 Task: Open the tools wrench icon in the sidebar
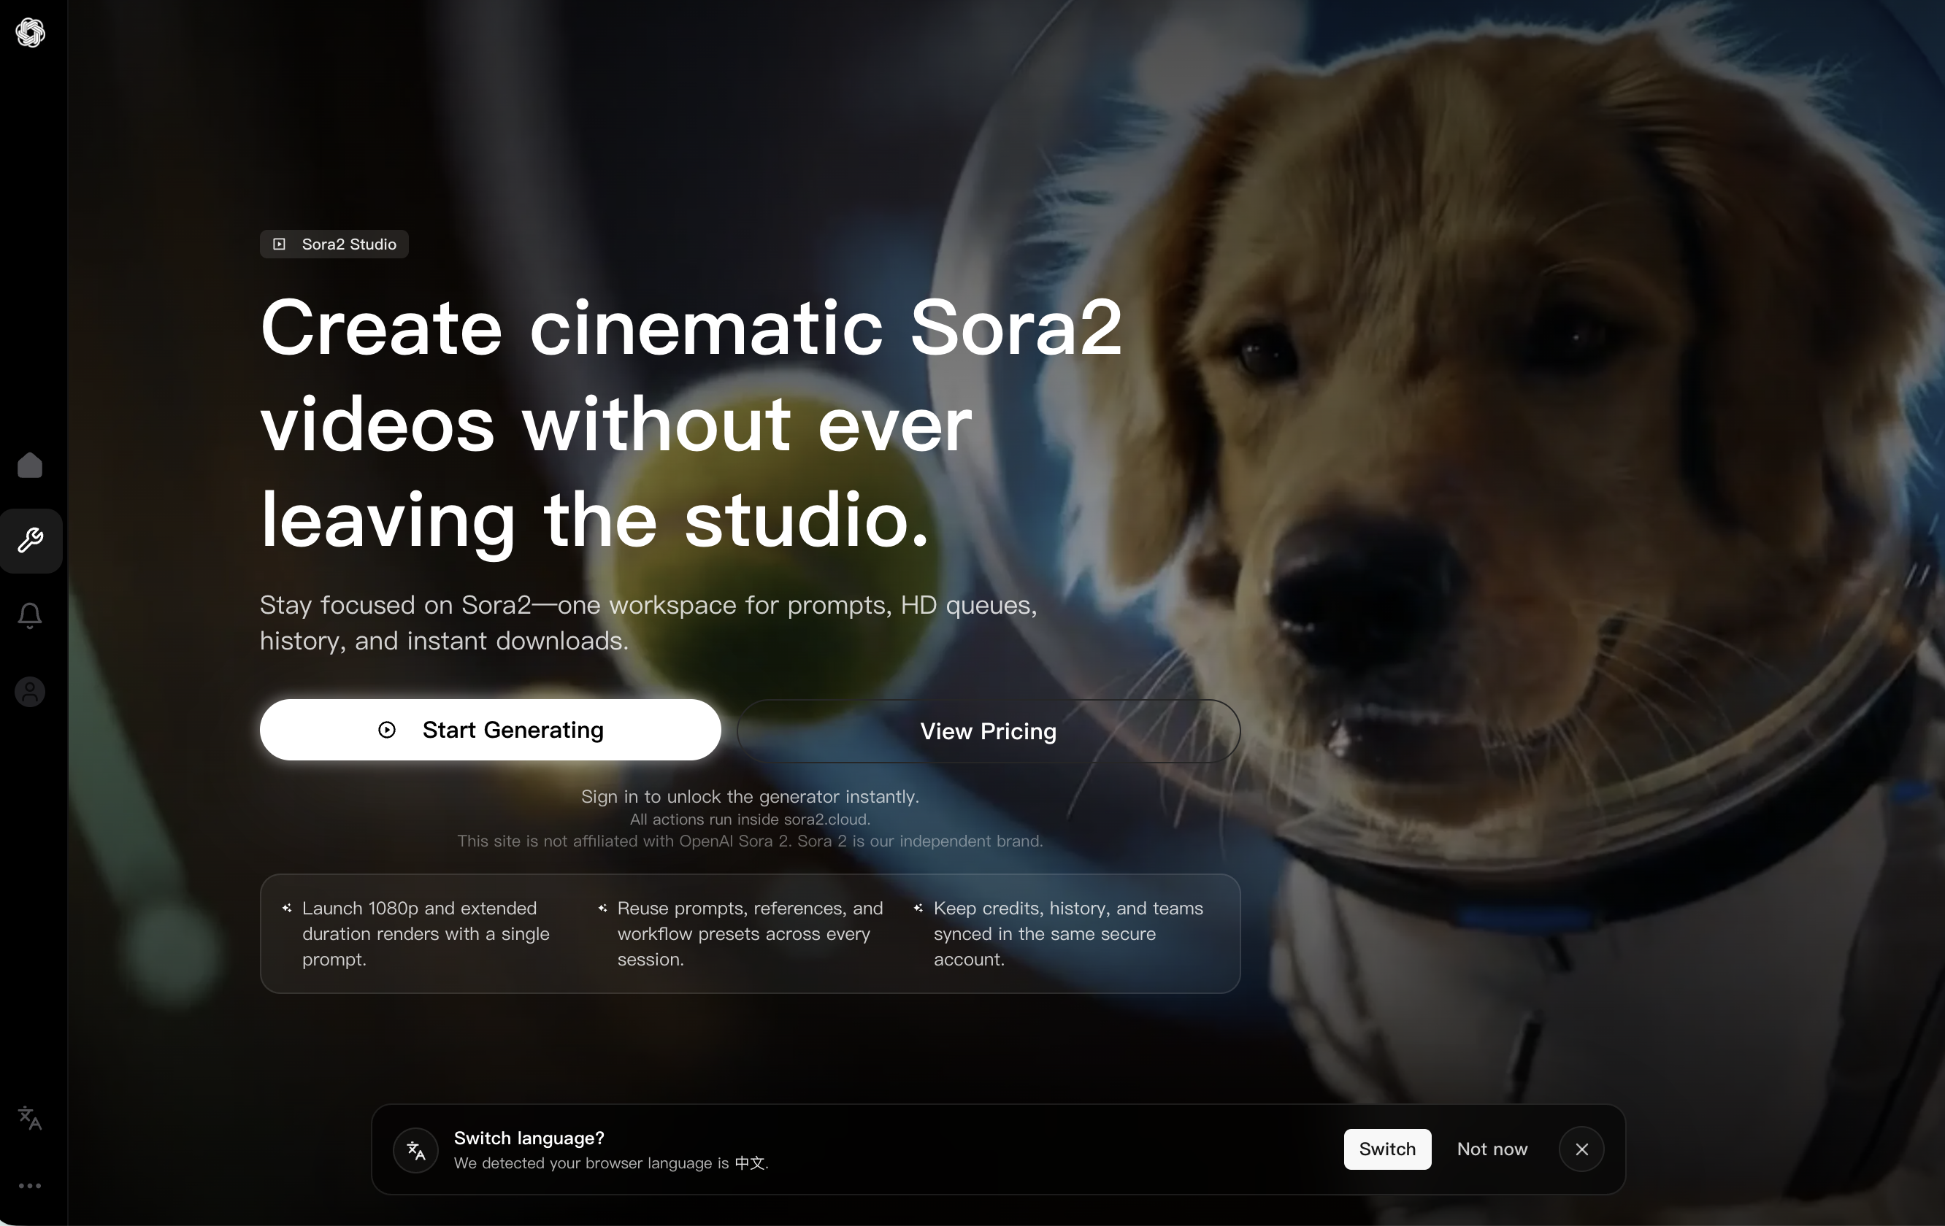[31, 539]
